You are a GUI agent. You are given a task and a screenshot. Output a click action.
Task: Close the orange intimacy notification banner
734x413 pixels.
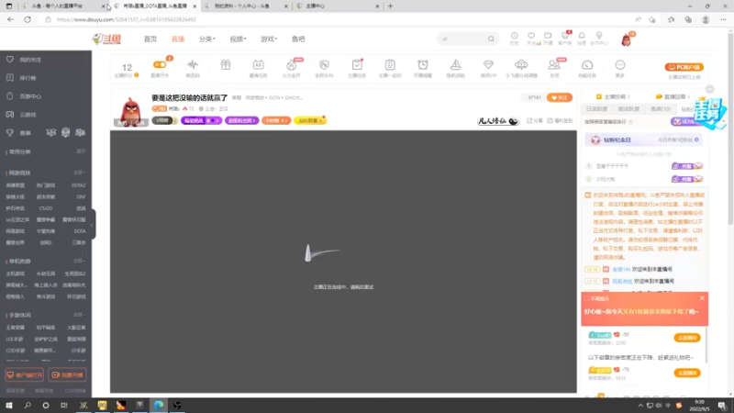(x=702, y=298)
